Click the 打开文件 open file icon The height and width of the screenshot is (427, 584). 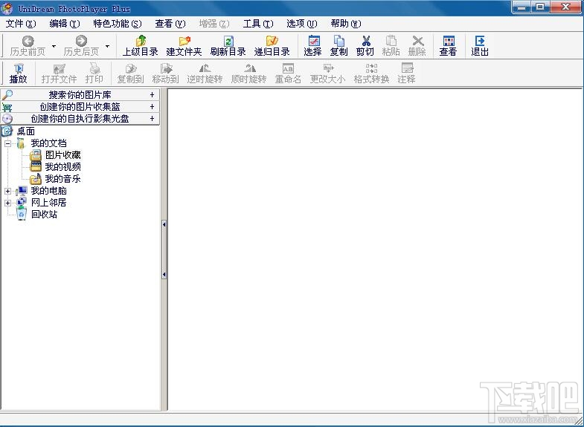click(x=60, y=68)
